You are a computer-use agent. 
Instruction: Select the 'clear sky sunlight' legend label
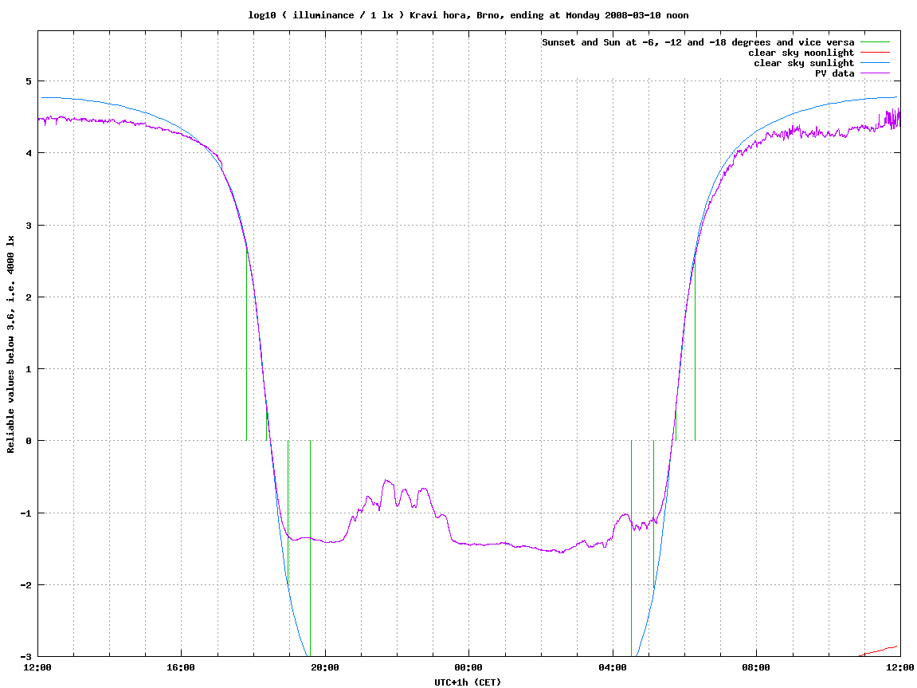804,63
